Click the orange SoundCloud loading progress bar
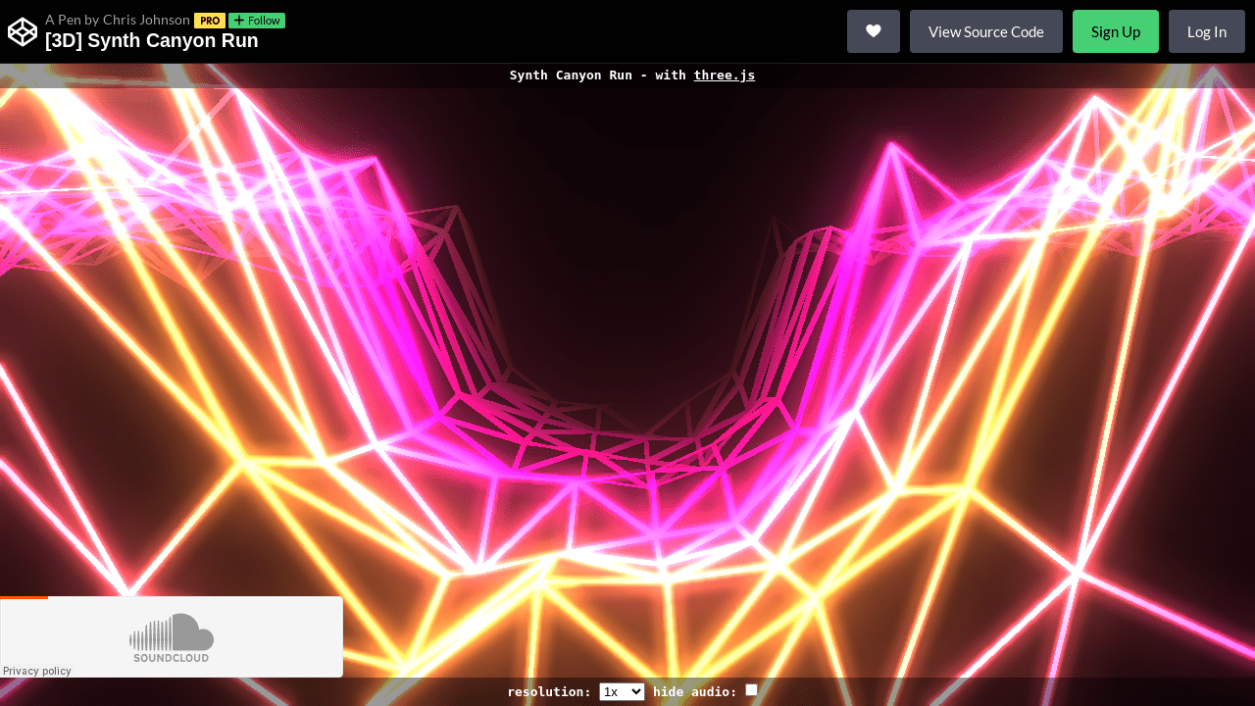This screenshot has height=706, width=1255. pyautogui.click(x=25, y=597)
